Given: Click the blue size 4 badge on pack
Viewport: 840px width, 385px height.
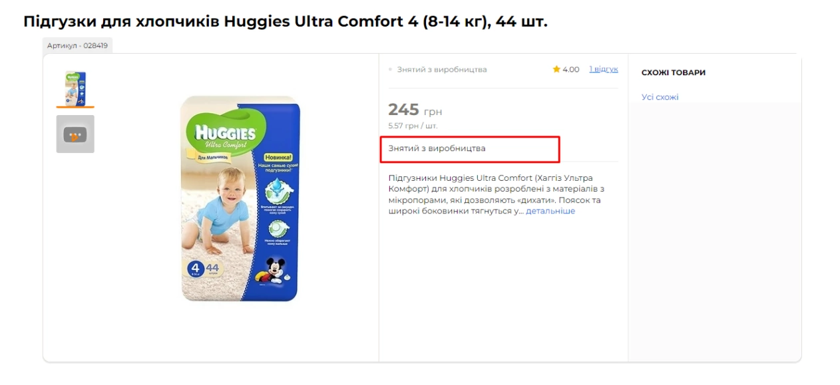Looking at the screenshot, I should [196, 269].
